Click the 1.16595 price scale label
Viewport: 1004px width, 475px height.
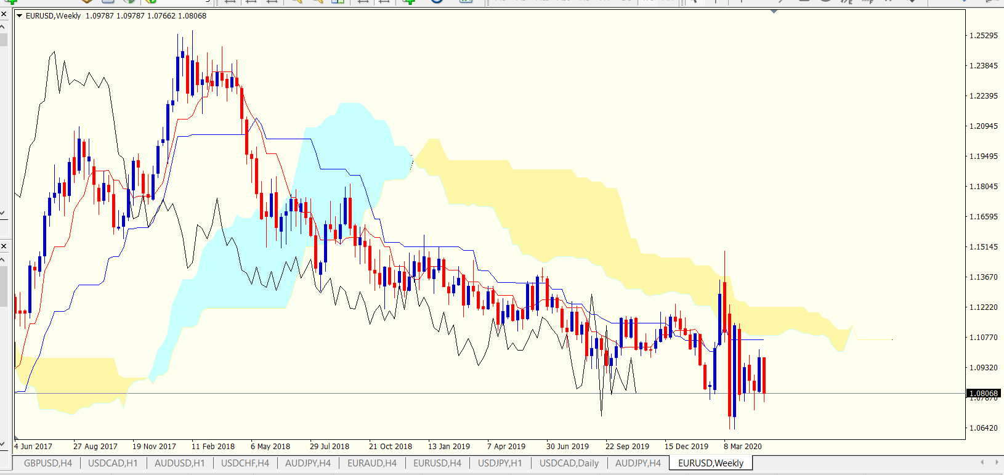click(984, 217)
